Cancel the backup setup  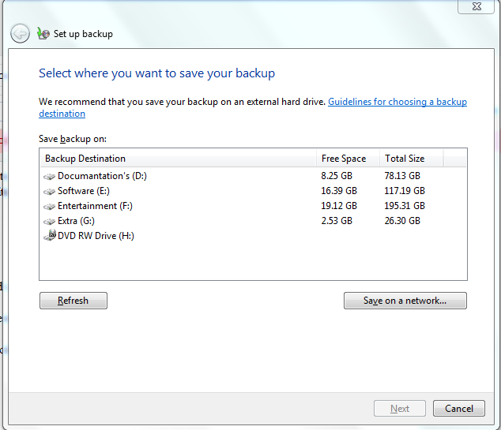pos(459,409)
